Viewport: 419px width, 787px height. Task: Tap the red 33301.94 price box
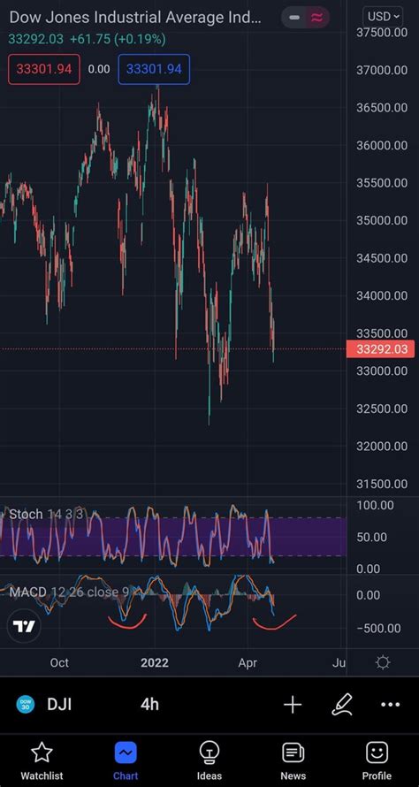tap(43, 69)
